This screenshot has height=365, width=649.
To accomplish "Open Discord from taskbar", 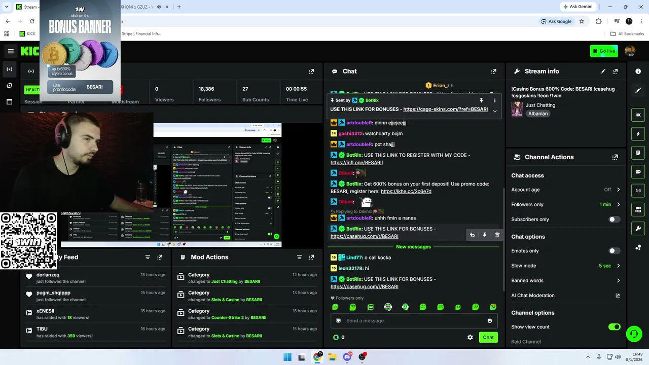I will [x=347, y=357].
